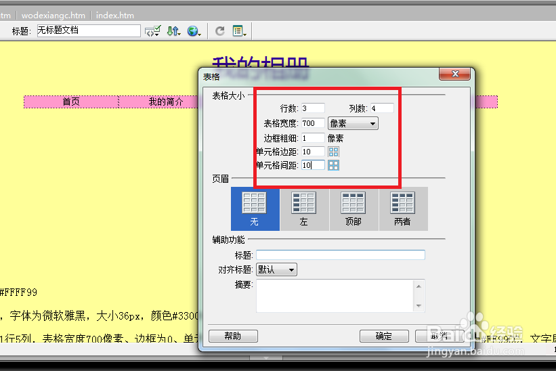Open the file management arrows icon
Viewport: 556px width, 371px height.
[x=174, y=31]
